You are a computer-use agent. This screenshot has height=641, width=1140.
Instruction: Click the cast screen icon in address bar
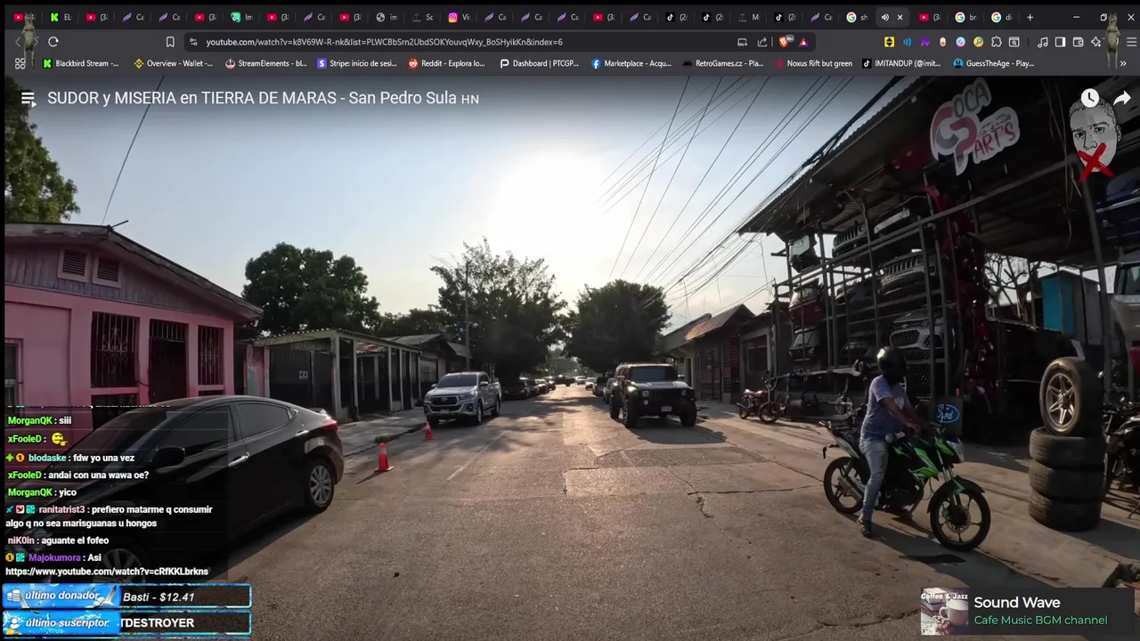click(742, 42)
